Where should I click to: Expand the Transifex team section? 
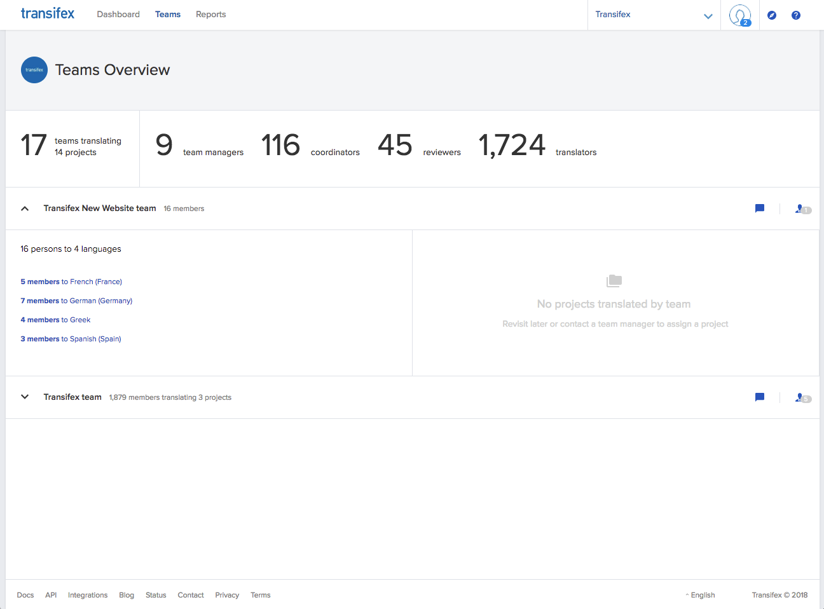[25, 397]
